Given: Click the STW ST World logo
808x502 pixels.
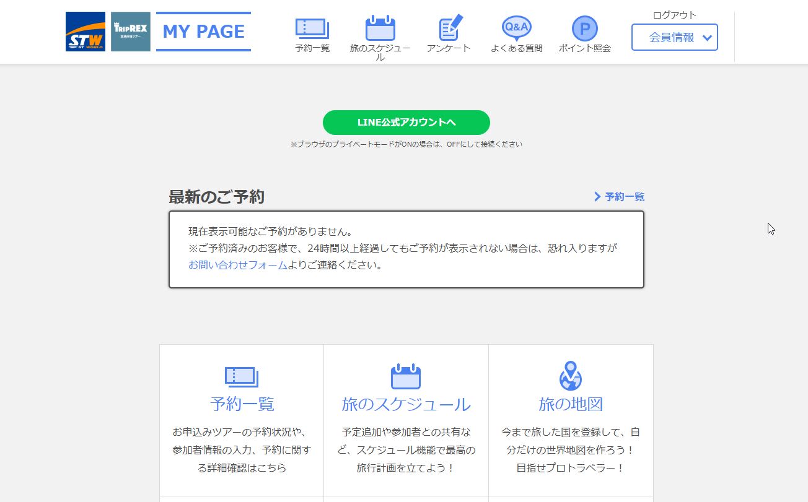Looking at the screenshot, I should point(86,32).
